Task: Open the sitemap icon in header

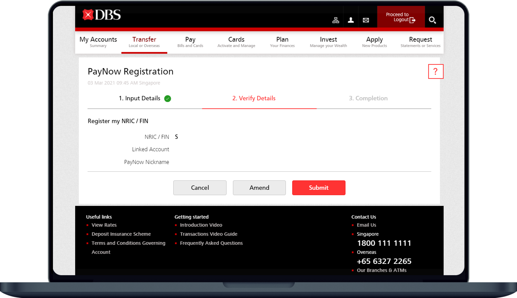Action: coord(336,20)
